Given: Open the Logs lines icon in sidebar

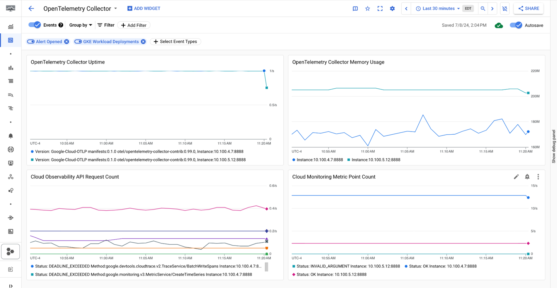Looking at the screenshot, I should point(11,81).
